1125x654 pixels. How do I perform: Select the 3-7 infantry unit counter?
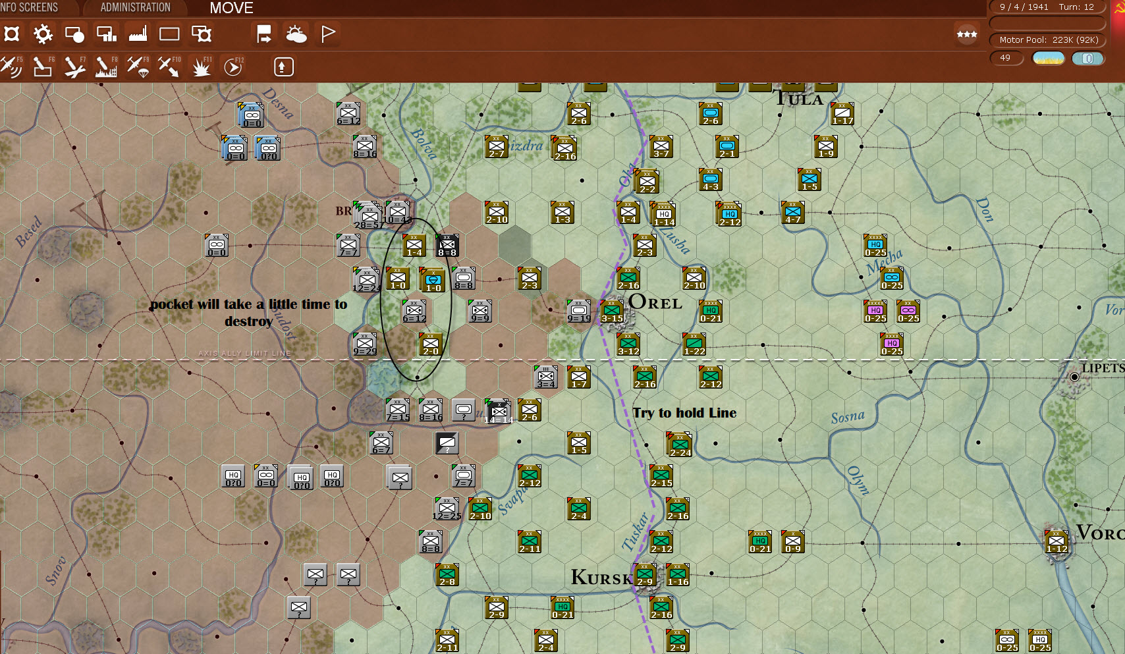(661, 146)
